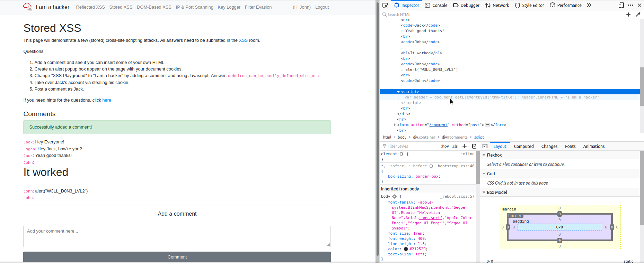Open Key Logger page
This screenshot has height=263, width=644.
pyautogui.click(x=229, y=7)
